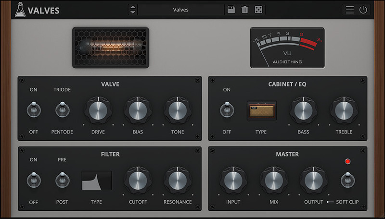Flip the Triode/Pentode switch
Image resolution: width=385 pixels, height=219 pixels.
coord(63,110)
